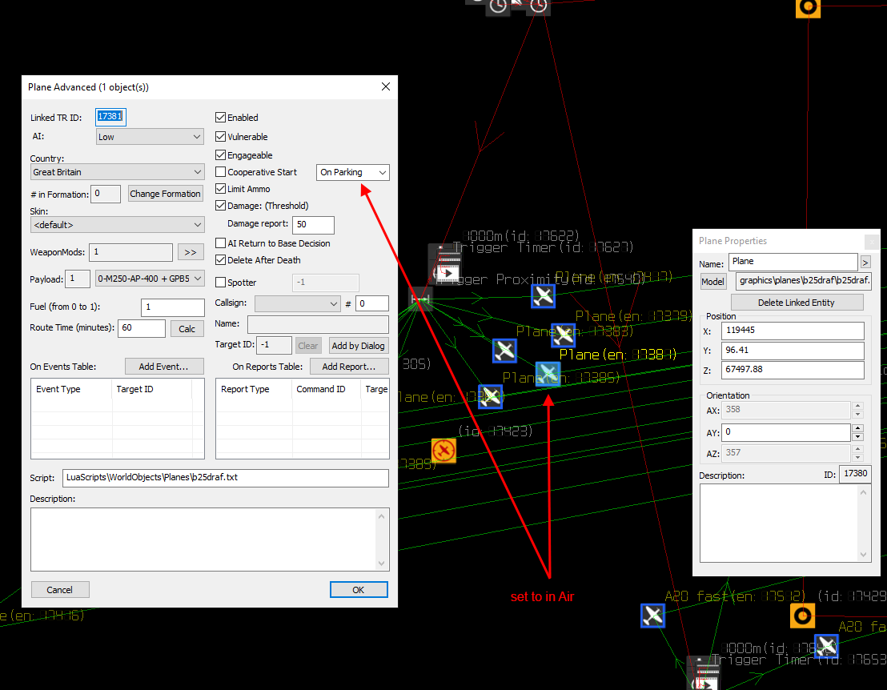Increase AY orientation with up stepper
The width and height of the screenshot is (887, 690).
(857, 428)
